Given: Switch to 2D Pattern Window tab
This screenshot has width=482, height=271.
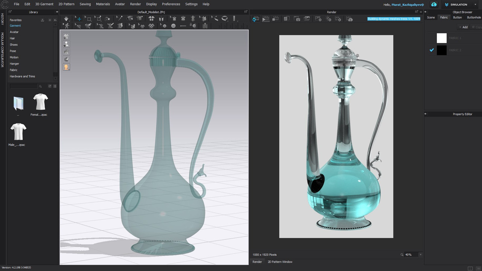Looking at the screenshot, I should (x=280, y=262).
